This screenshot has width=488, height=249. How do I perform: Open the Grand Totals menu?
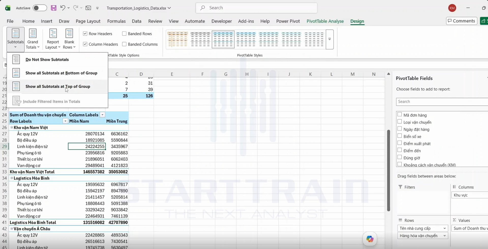[33, 39]
